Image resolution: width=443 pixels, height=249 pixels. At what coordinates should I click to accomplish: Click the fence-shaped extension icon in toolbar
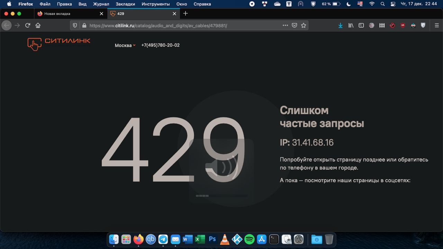pos(382,25)
